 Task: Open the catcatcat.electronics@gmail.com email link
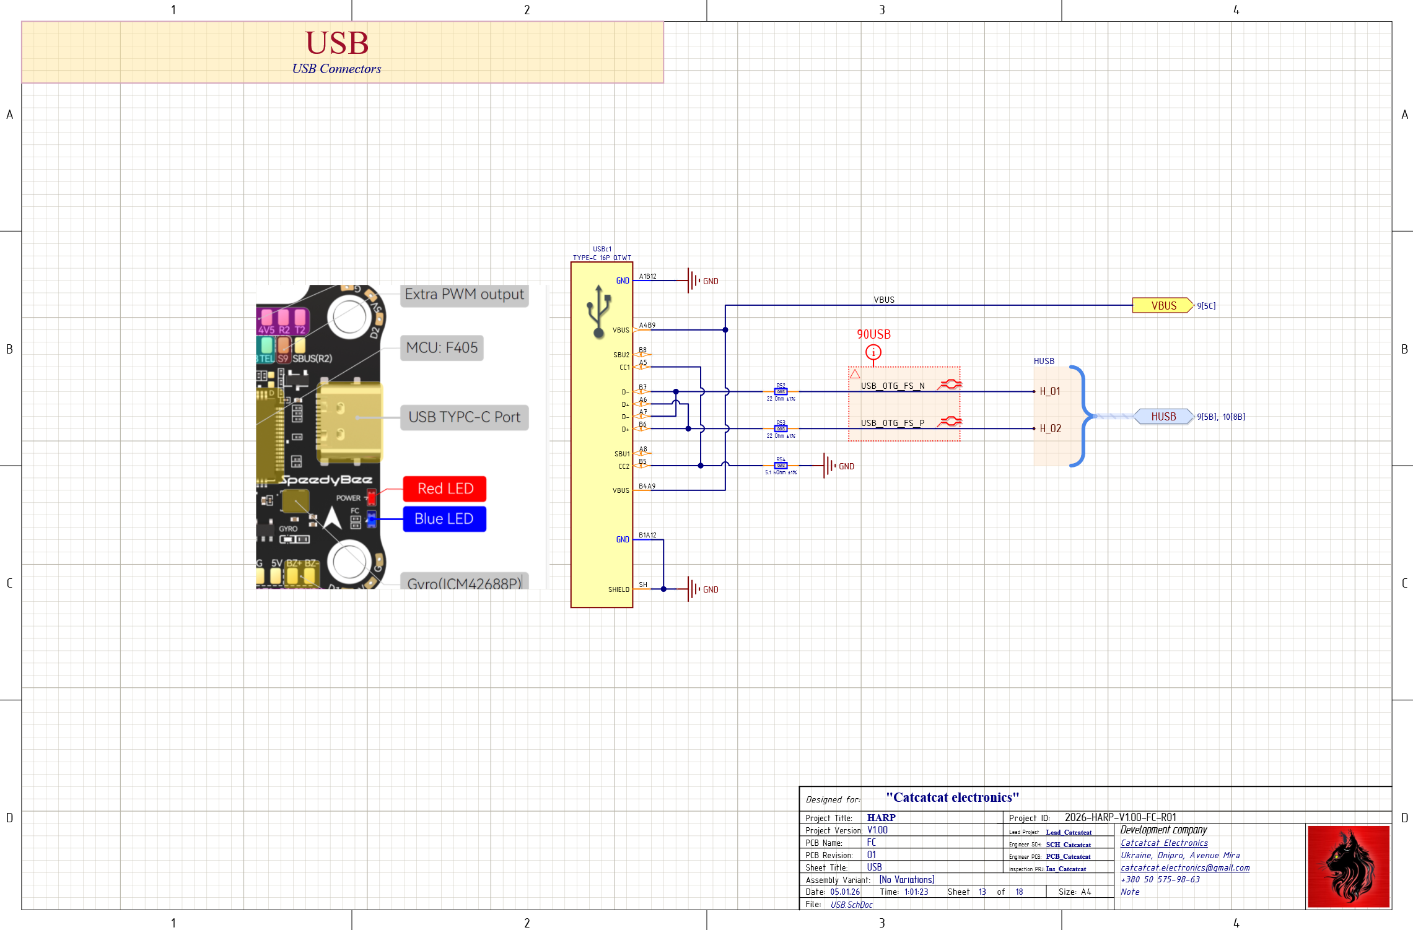click(1184, 867)
